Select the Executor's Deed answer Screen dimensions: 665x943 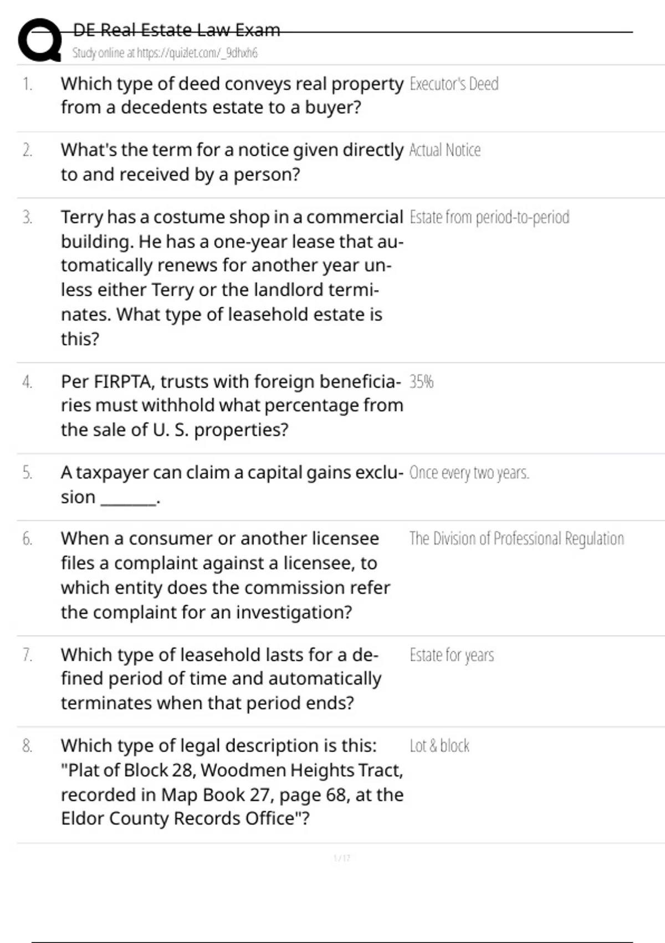454,84
